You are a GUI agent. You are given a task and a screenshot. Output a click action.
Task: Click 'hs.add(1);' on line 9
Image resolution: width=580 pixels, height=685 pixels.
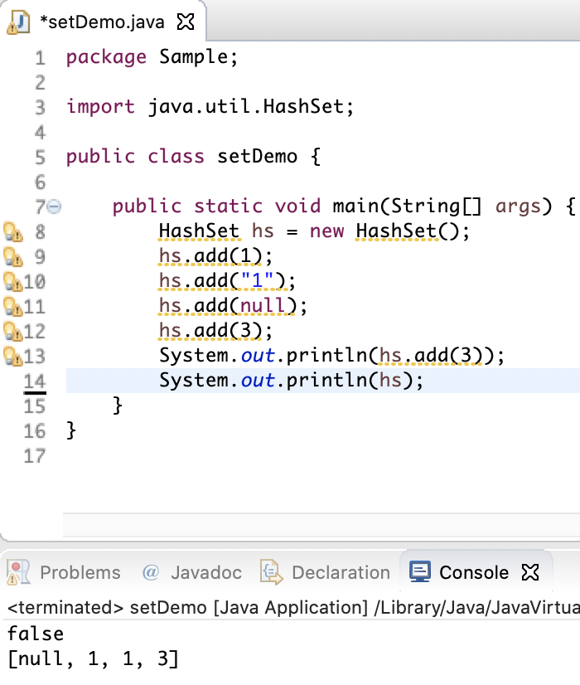click(215, 256)
